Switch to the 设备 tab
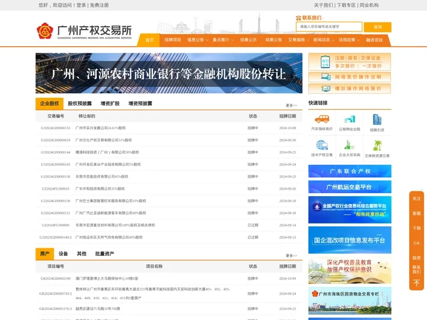This screenshot has height=320, width=427. [x=63, y=254]
